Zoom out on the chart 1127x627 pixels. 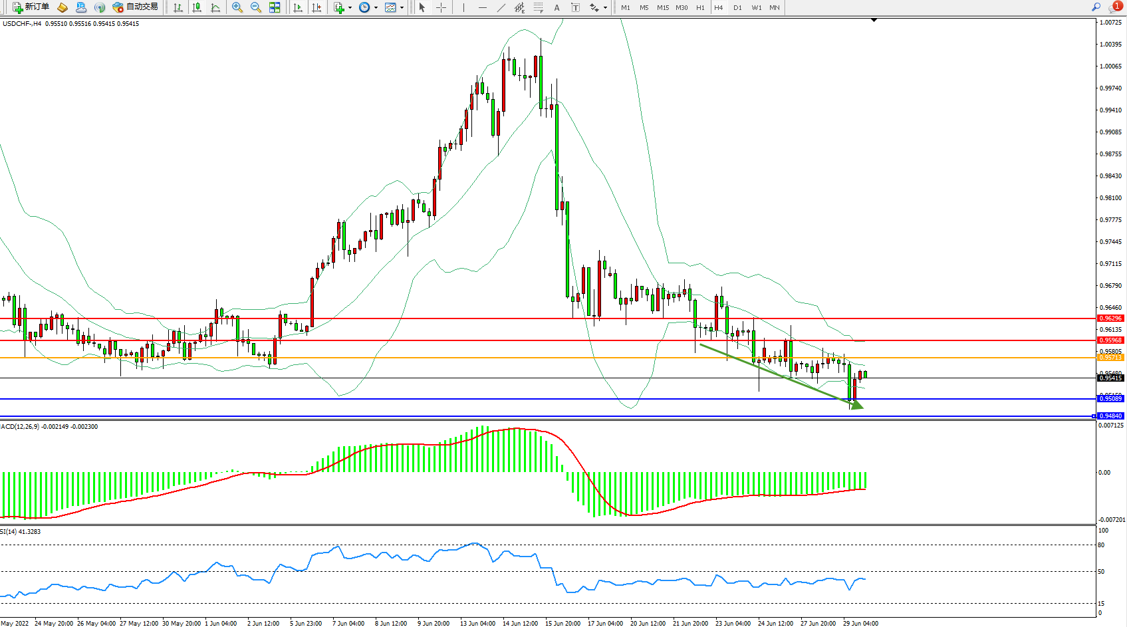(x=255, y=7)
